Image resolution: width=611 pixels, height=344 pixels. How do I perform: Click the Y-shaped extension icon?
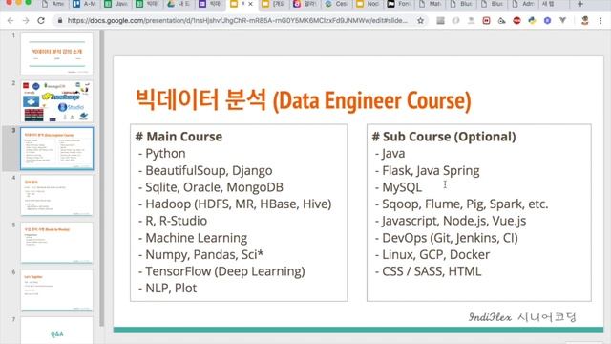pyautogui.click(x=562, y=21)
